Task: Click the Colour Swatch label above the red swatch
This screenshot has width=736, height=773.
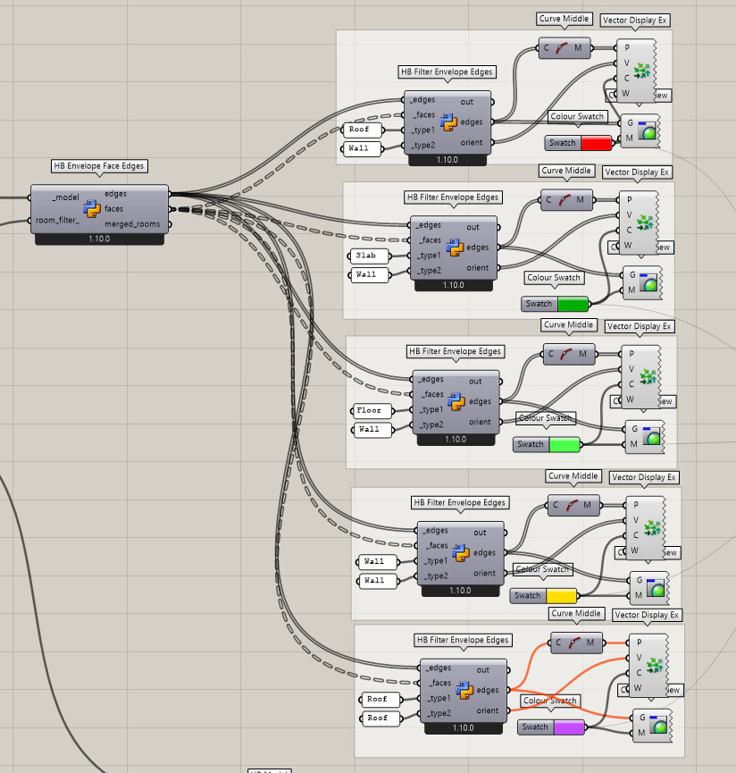Action: pyautogui.click(x=577, y=116)
